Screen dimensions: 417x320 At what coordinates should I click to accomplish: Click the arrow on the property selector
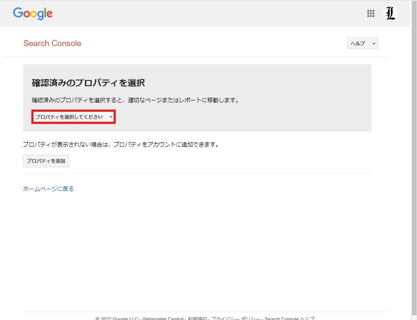[x=111, y=117]
